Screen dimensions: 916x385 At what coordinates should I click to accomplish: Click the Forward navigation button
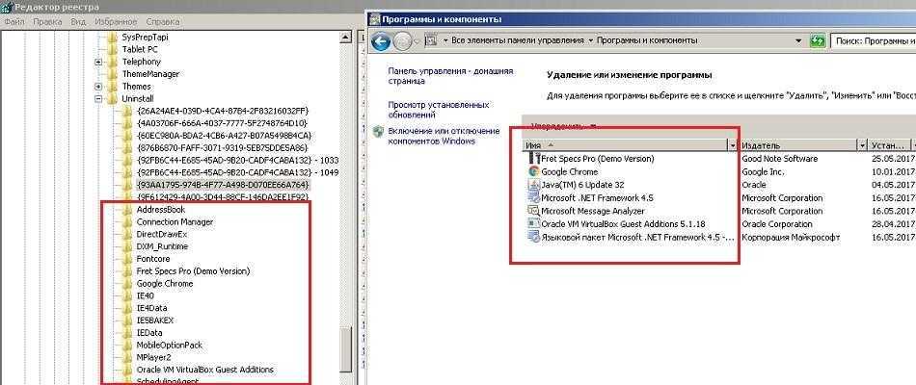click(x=402, y=41)
